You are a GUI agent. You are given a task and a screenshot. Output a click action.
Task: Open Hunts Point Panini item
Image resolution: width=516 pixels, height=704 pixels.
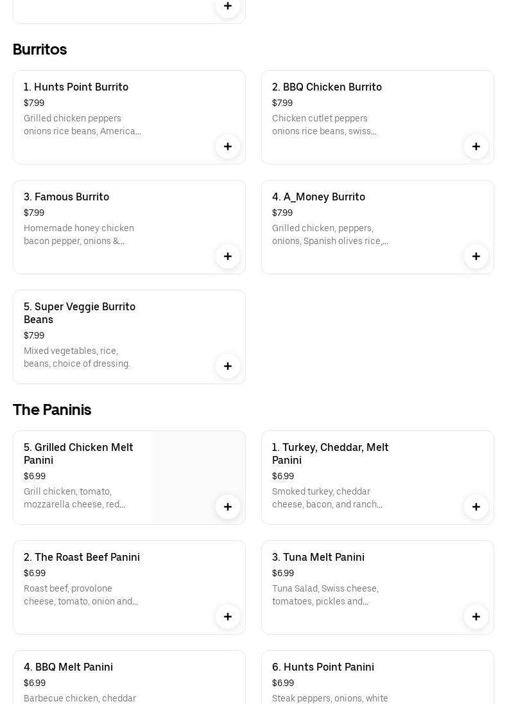click(323, 667)
